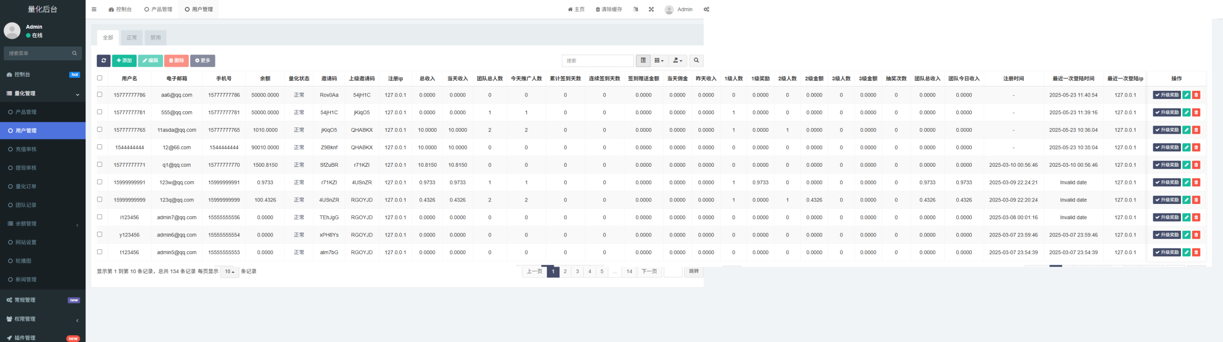Click the 搜索 input above the table
Viewport: 1223px width, 342px height.
[x=597, y=61]
